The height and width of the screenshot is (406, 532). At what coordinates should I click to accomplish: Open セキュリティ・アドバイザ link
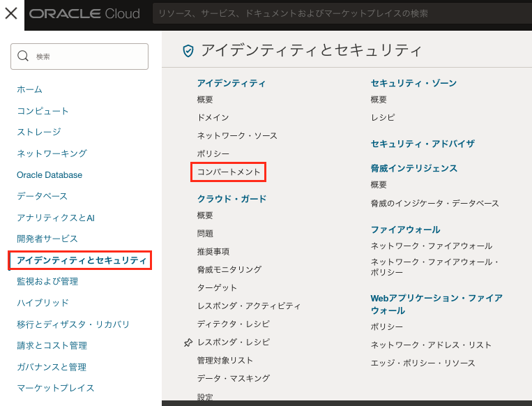pyautogui.click(x=423, y=144)
